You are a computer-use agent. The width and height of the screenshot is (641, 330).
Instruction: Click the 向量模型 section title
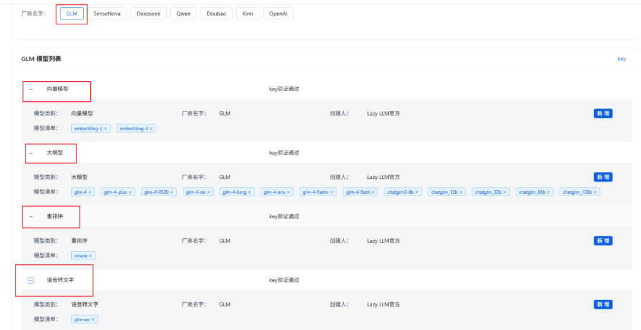tap(57, 89)
